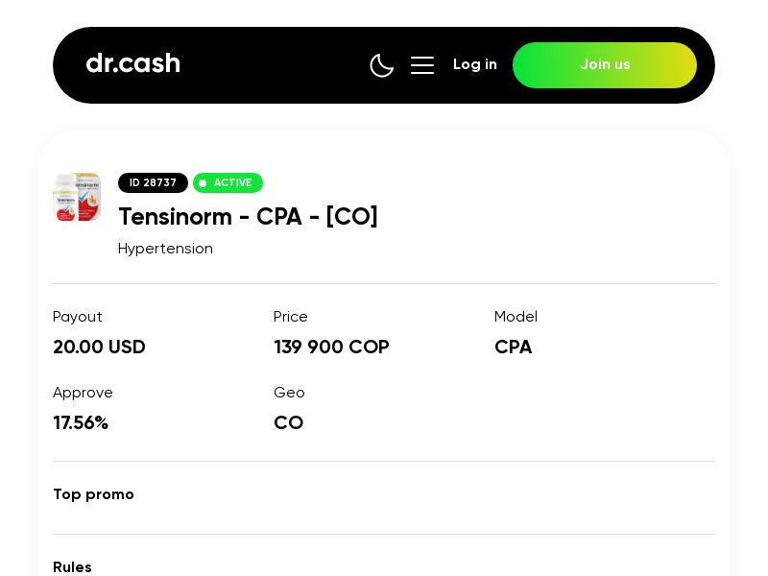Click the green ACTIVE status dot
768x576 pixels.
click(203, 183)
